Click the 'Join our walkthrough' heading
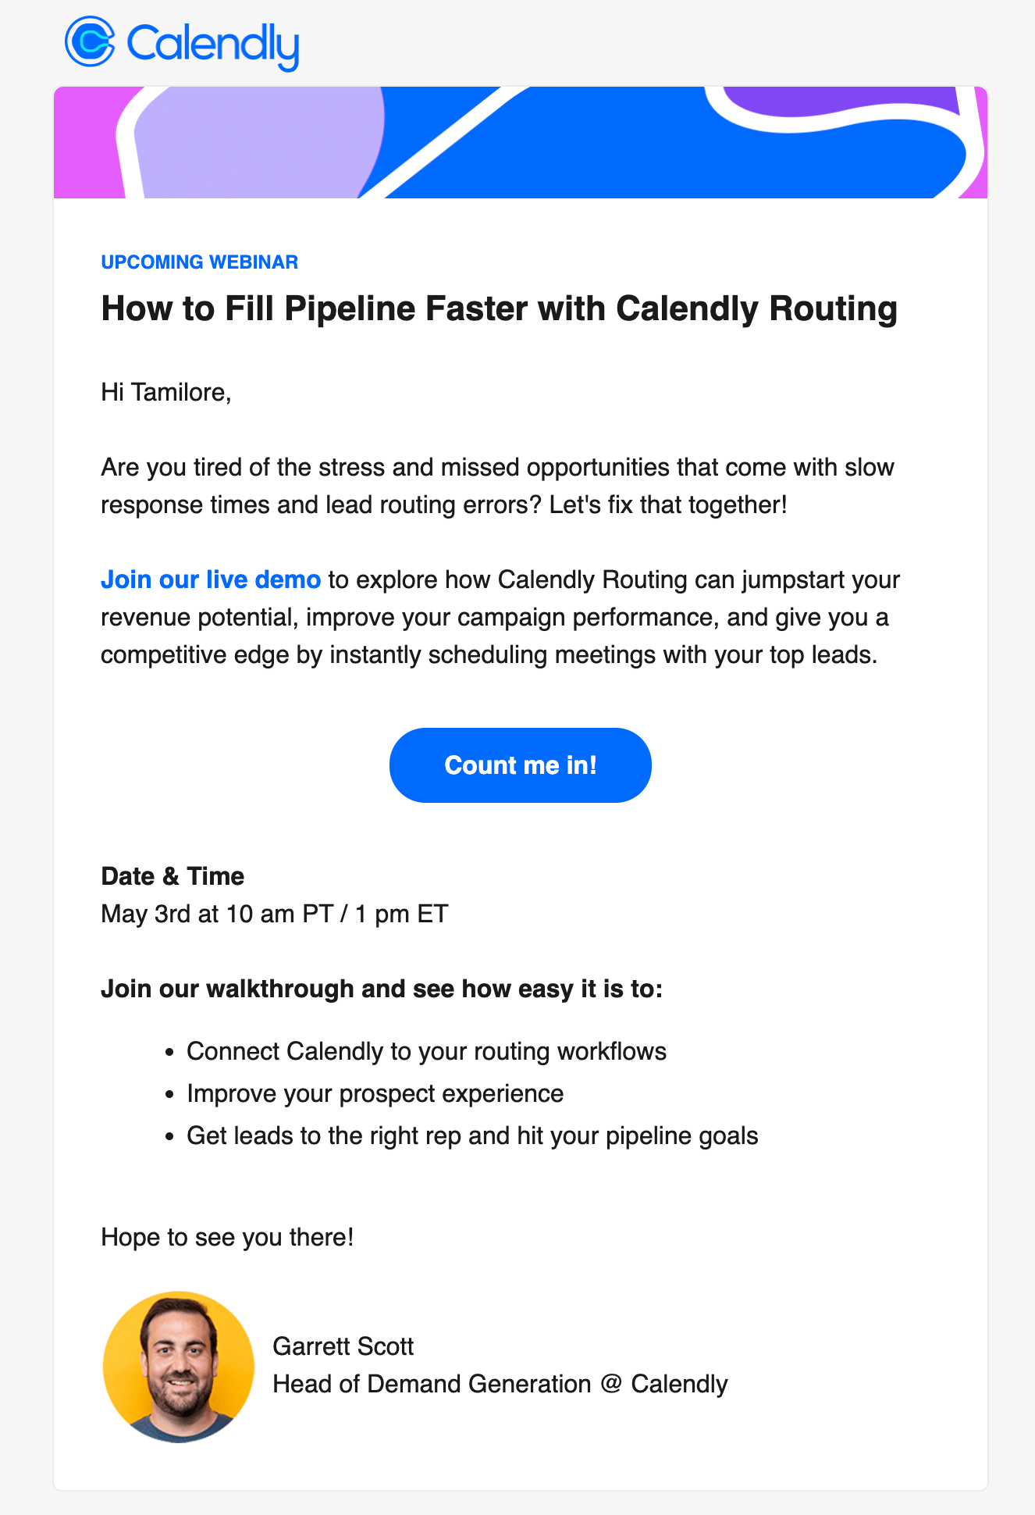1035x1515 pixels. pyautogui.click(x=382, y=989)
